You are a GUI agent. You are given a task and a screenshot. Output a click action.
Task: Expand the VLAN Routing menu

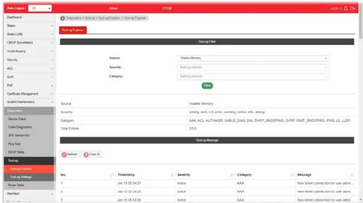tap(30, 51)
